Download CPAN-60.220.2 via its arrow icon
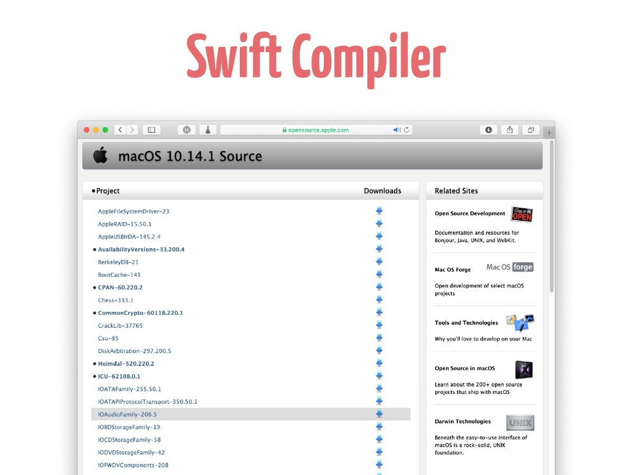Screen dimensions: 633x475 click(x=379, y=287)
